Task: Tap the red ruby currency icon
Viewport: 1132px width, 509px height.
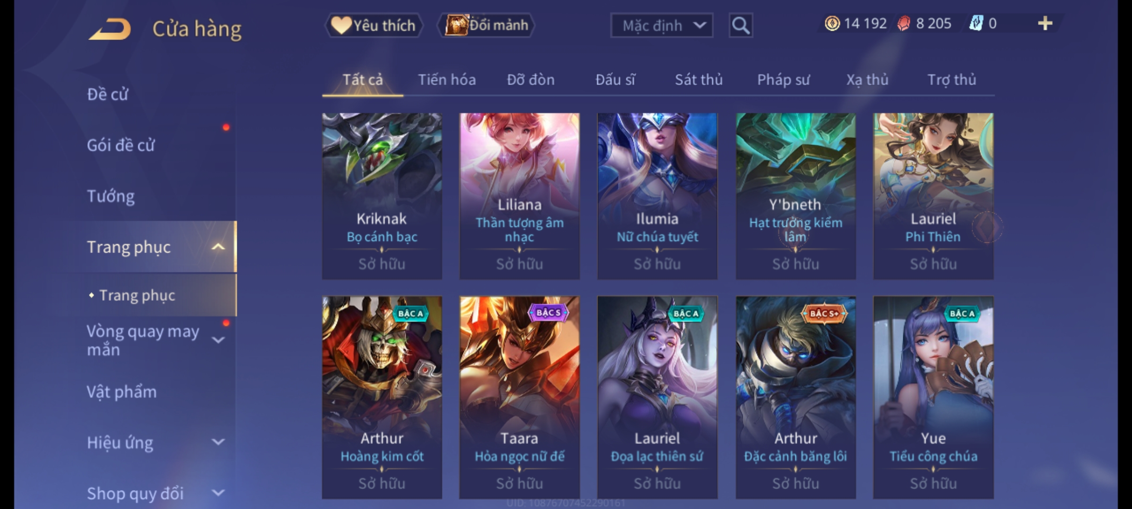Action: pos(904,24)
